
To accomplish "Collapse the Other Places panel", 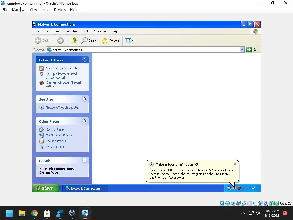I will (85, 121).
